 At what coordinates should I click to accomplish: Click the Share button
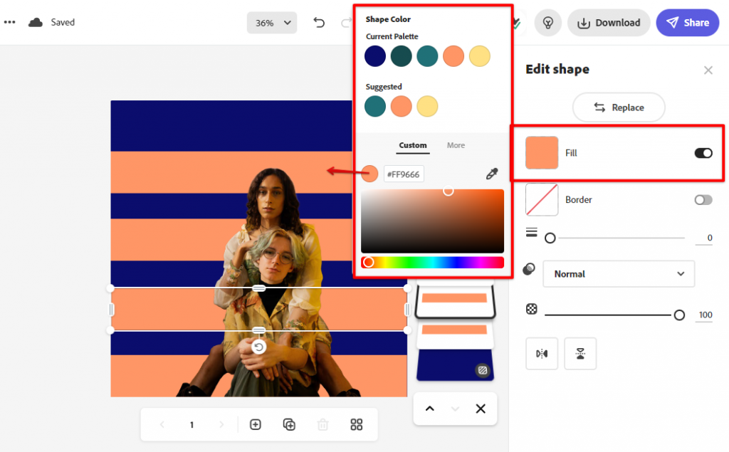687,22
